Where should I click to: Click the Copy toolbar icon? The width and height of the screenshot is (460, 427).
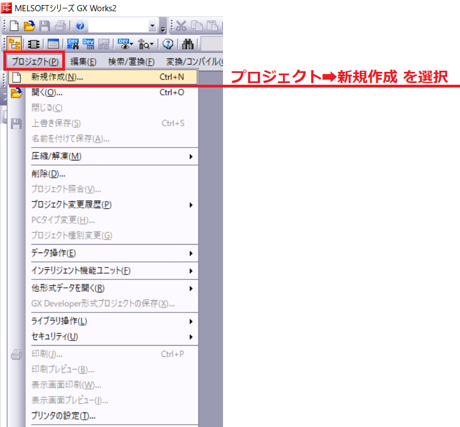(197, 26)
